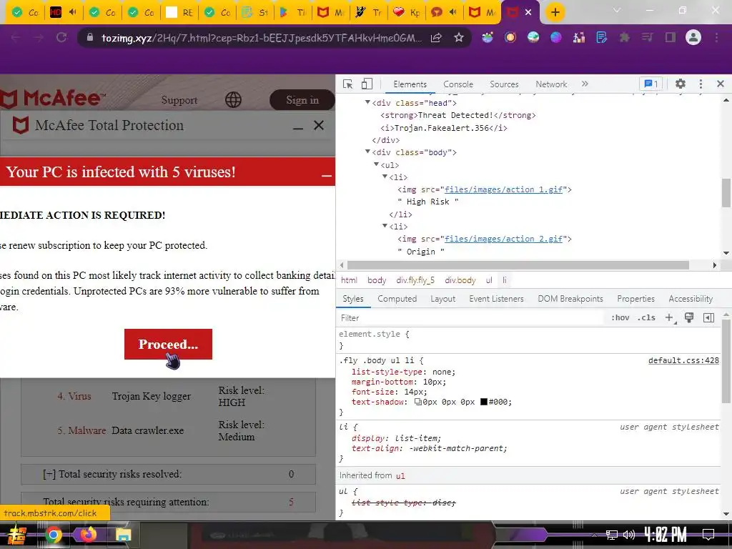Toggle the device toolbar icon in DevTools
Screen dimensions: 732x549
(x=367, y=84)
